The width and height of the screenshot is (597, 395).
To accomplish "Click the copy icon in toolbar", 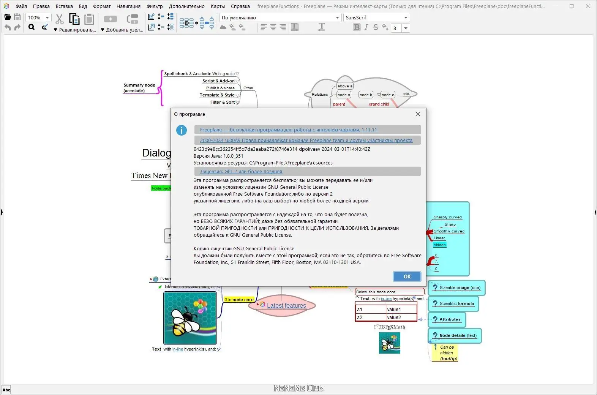I will (74, 19).
